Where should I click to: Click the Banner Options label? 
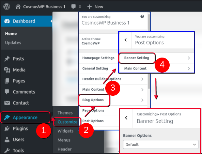(137, 136)
